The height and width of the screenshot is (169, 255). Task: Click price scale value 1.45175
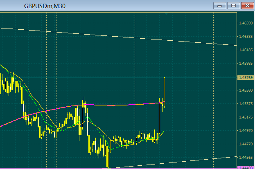click(x=246, y=117)
